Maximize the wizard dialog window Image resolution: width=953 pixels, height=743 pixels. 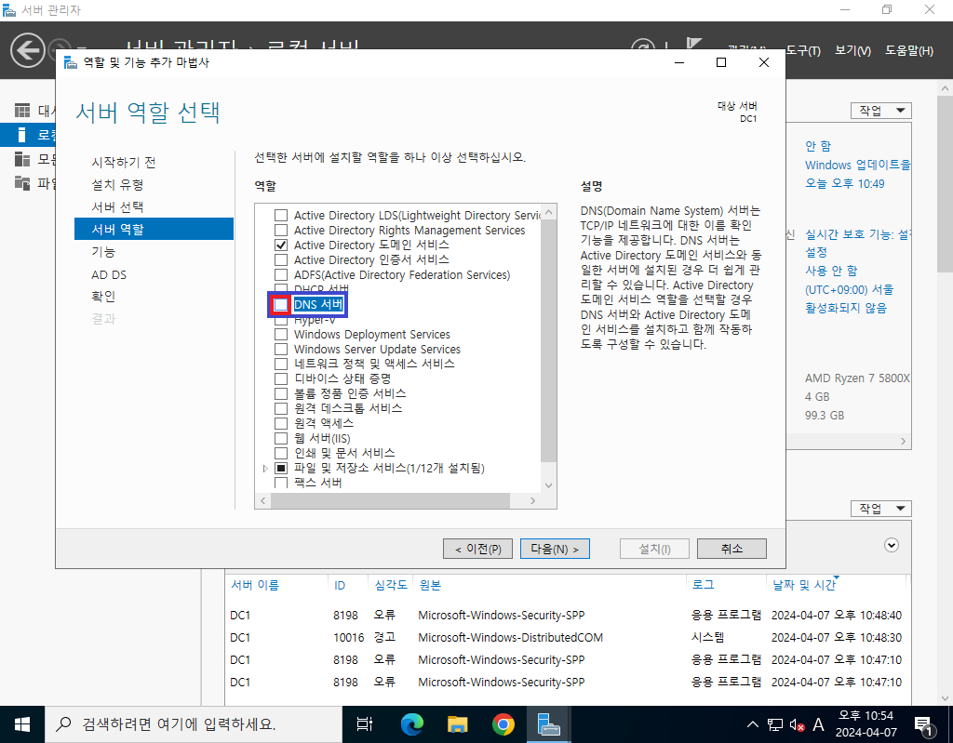[721, 62]
